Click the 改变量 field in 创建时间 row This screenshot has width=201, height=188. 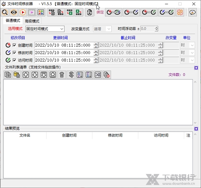[172, 45]
